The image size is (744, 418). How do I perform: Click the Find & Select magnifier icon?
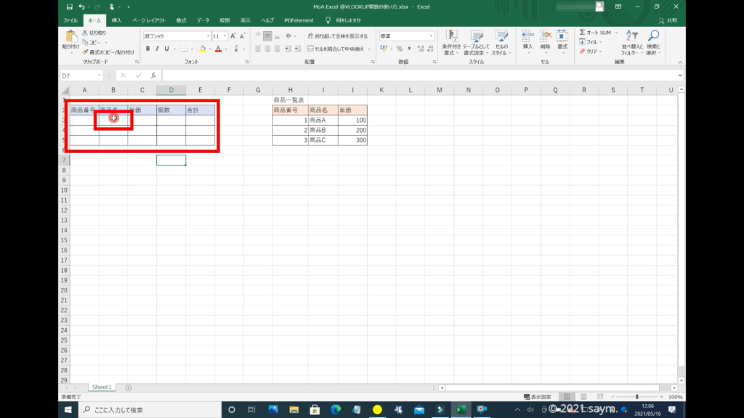click(653, 36)
